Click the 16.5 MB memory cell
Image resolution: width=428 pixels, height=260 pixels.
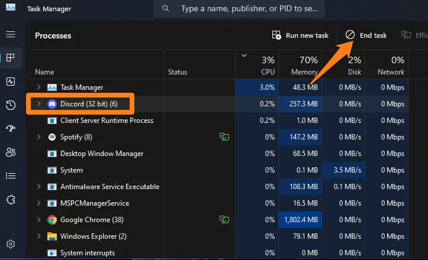[300, 203]
